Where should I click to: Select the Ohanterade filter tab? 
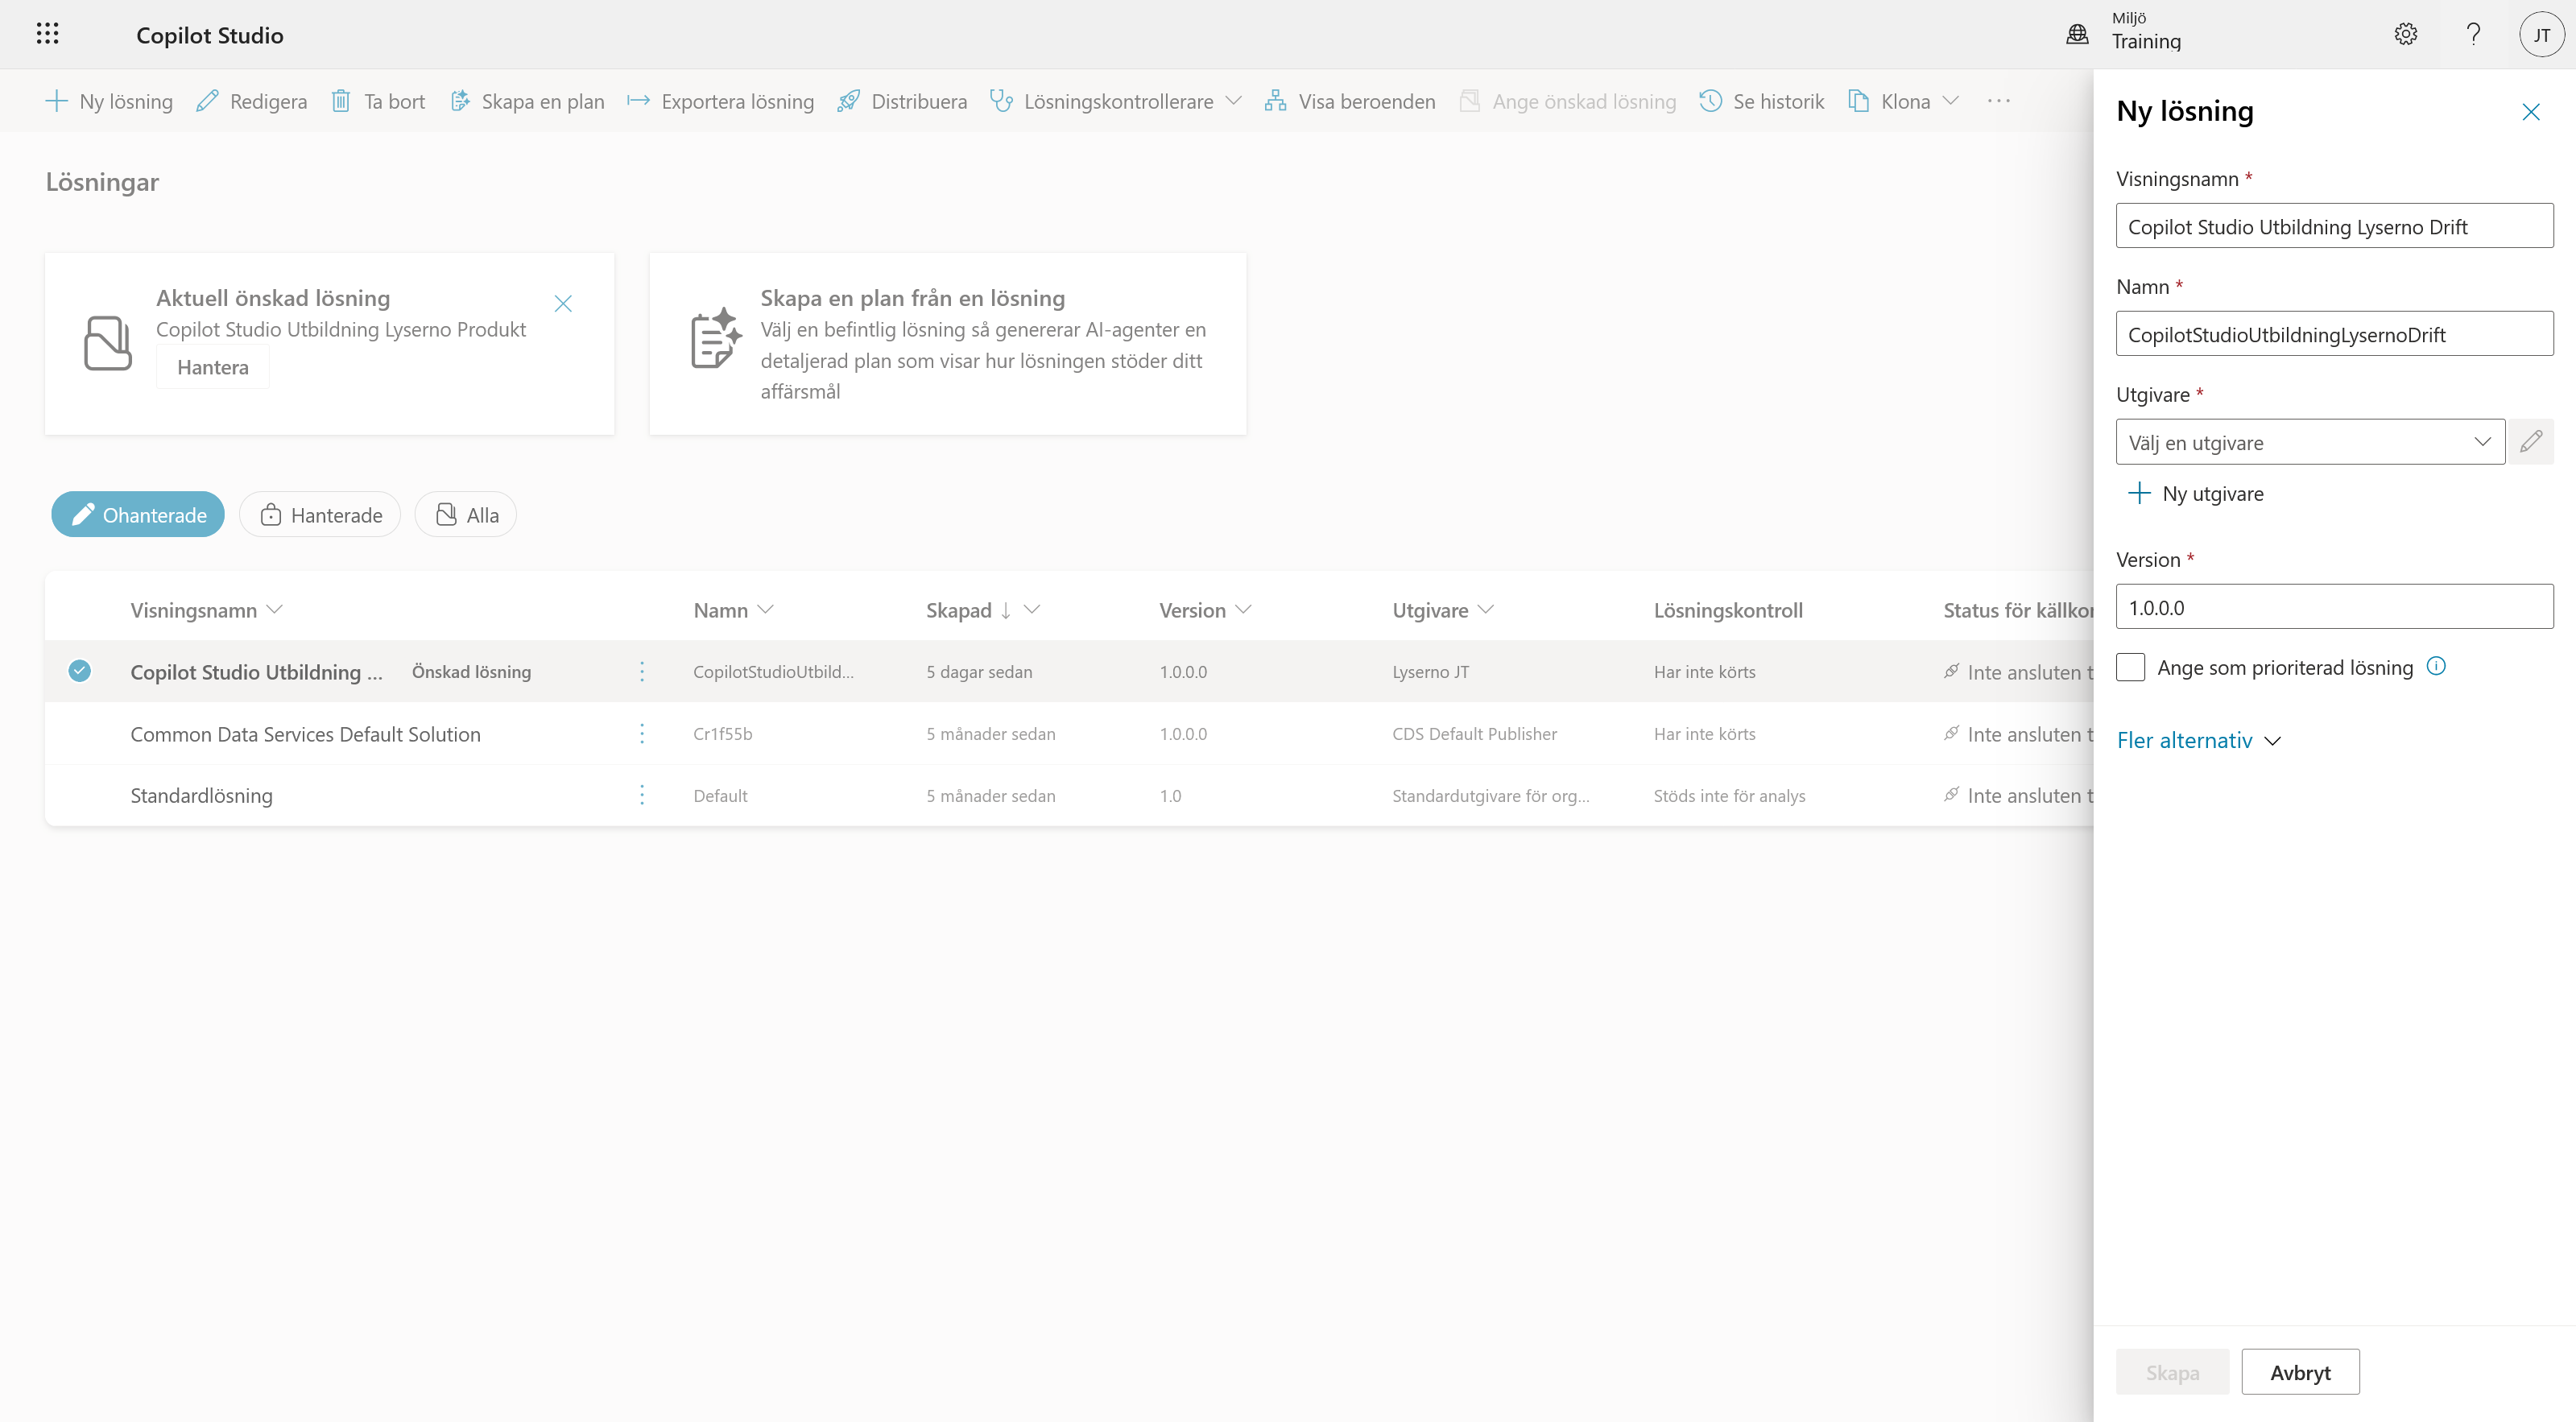coord(138,514)
